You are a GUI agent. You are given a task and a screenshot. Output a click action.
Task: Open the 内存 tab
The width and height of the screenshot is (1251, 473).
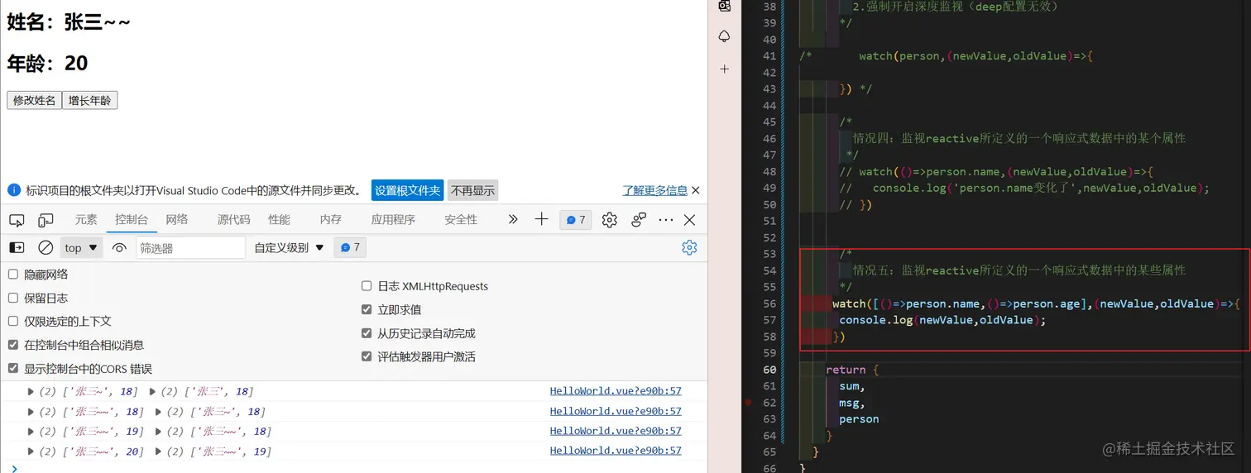(x=330, y=219)
